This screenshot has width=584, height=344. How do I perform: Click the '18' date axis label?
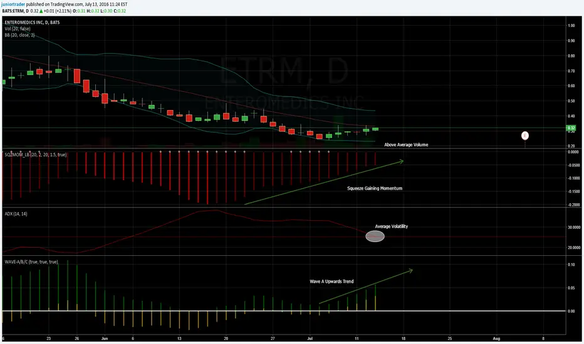tap(403, 339)
